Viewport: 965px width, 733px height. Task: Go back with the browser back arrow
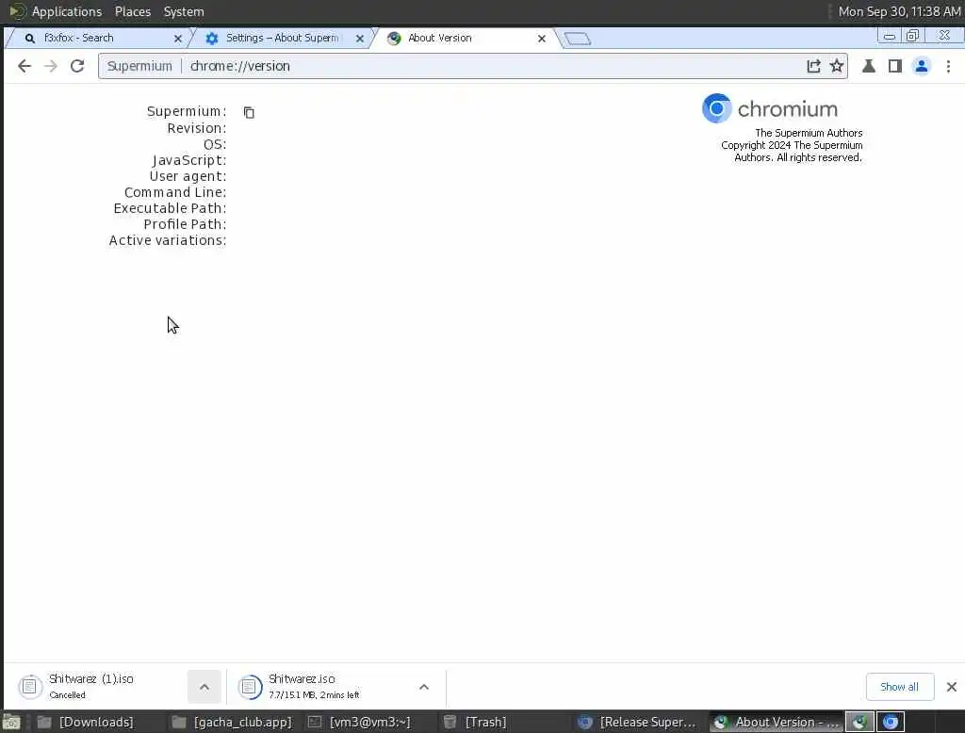click(x=24, y=66)
